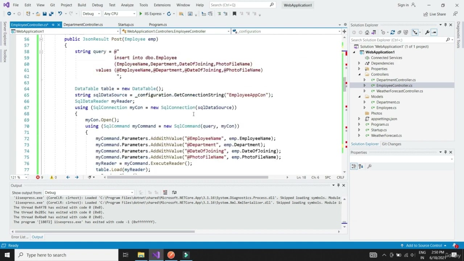Switch to the Program.cs tab
The image size is (464, 261).
[x=158, y=25]
